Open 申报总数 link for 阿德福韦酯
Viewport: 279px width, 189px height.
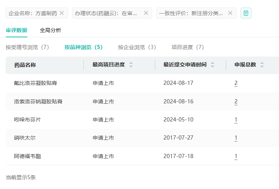tap(236, 156)
